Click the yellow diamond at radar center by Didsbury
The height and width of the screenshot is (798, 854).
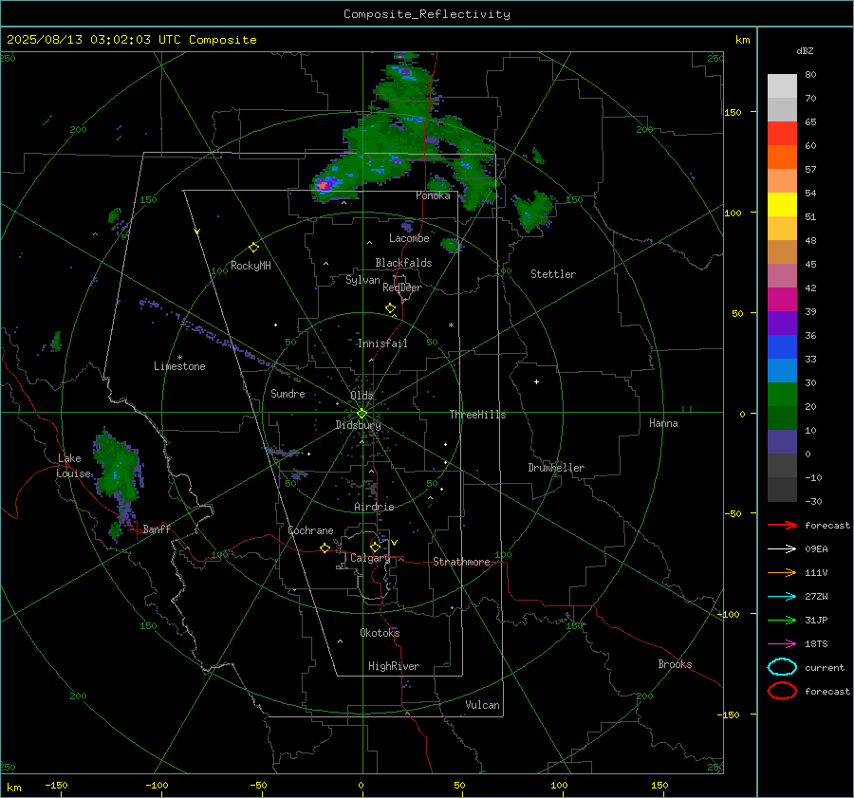[362, 414]
